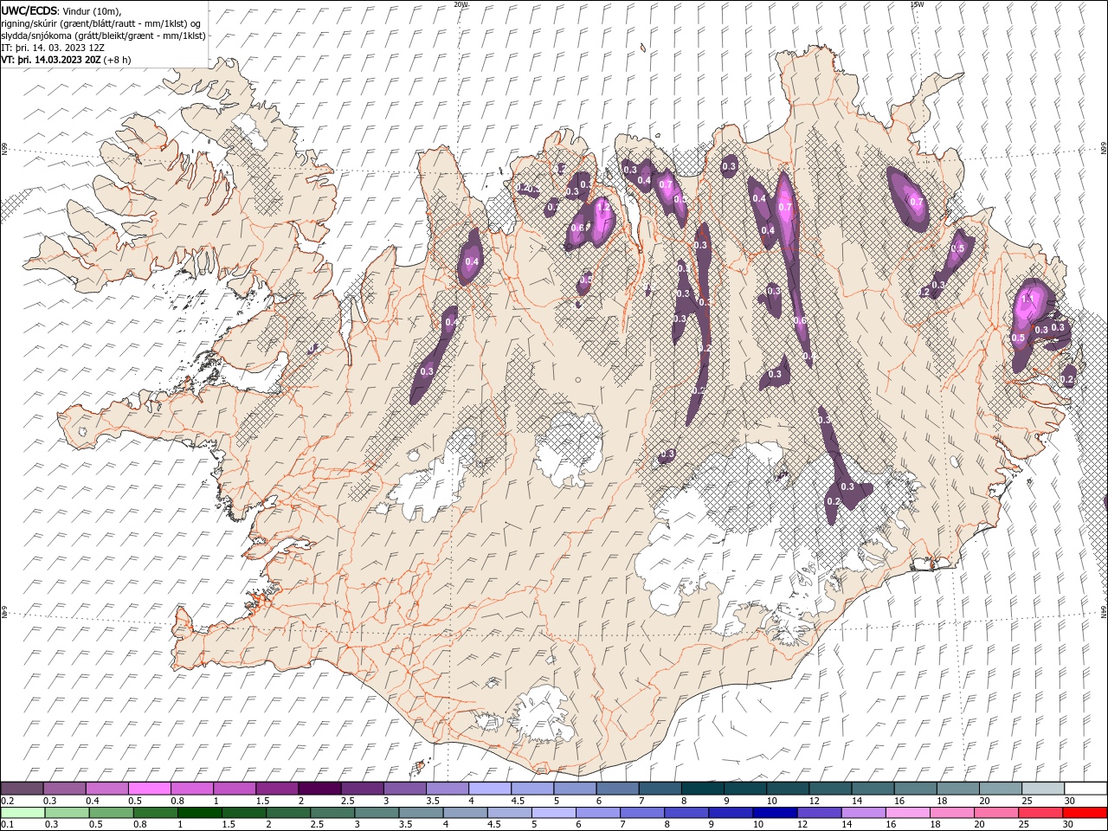Pick the top-row swatch between 4 and 4.5
The height and width of the screenshot is (831, 1108).
pos(490,788)
